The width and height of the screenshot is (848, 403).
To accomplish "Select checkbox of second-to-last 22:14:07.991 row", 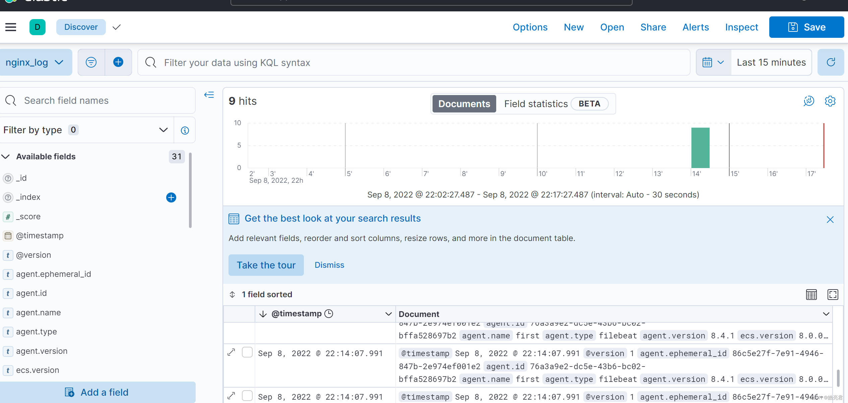I will [x=247, y=352].
